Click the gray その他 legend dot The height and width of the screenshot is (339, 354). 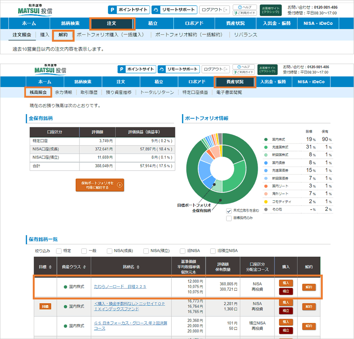point(266,209)
